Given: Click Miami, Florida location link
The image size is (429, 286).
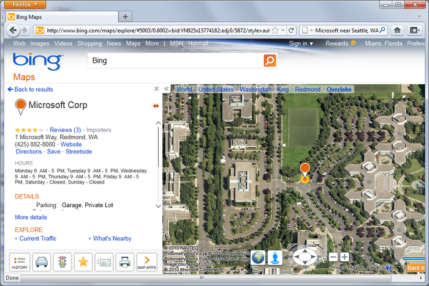Looking at the screenshot, I should 384,43.
